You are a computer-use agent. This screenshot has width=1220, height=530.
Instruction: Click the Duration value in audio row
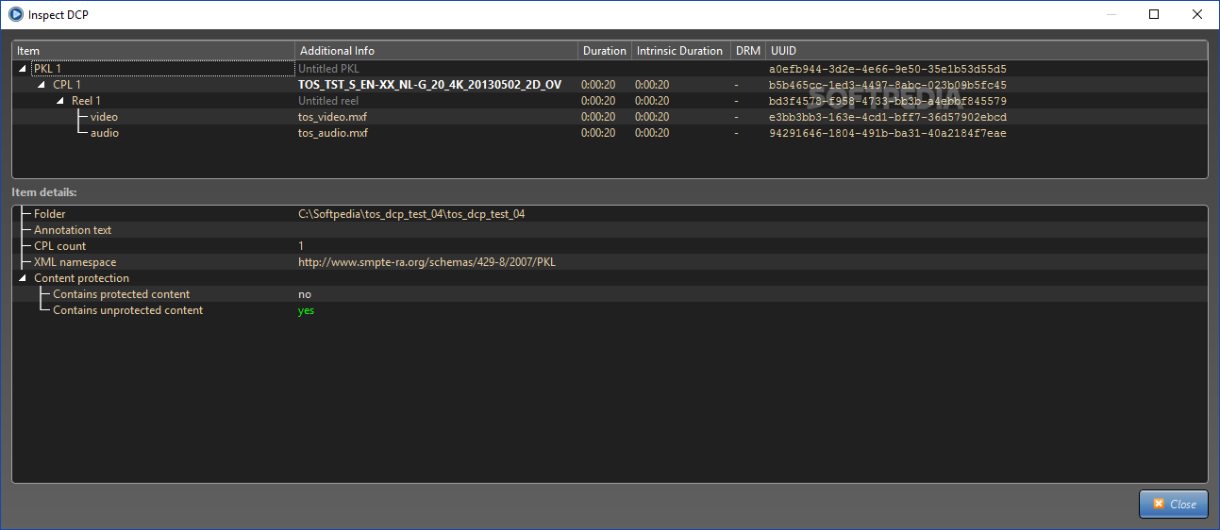[598, 133]
